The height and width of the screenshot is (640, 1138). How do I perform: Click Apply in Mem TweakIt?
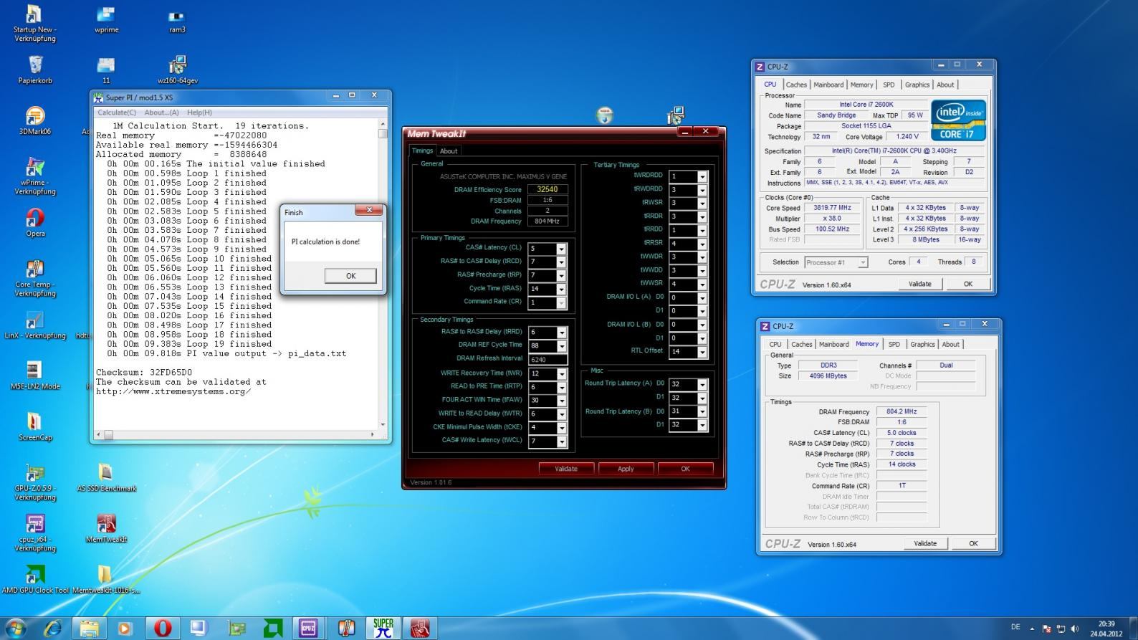(626, 469)
